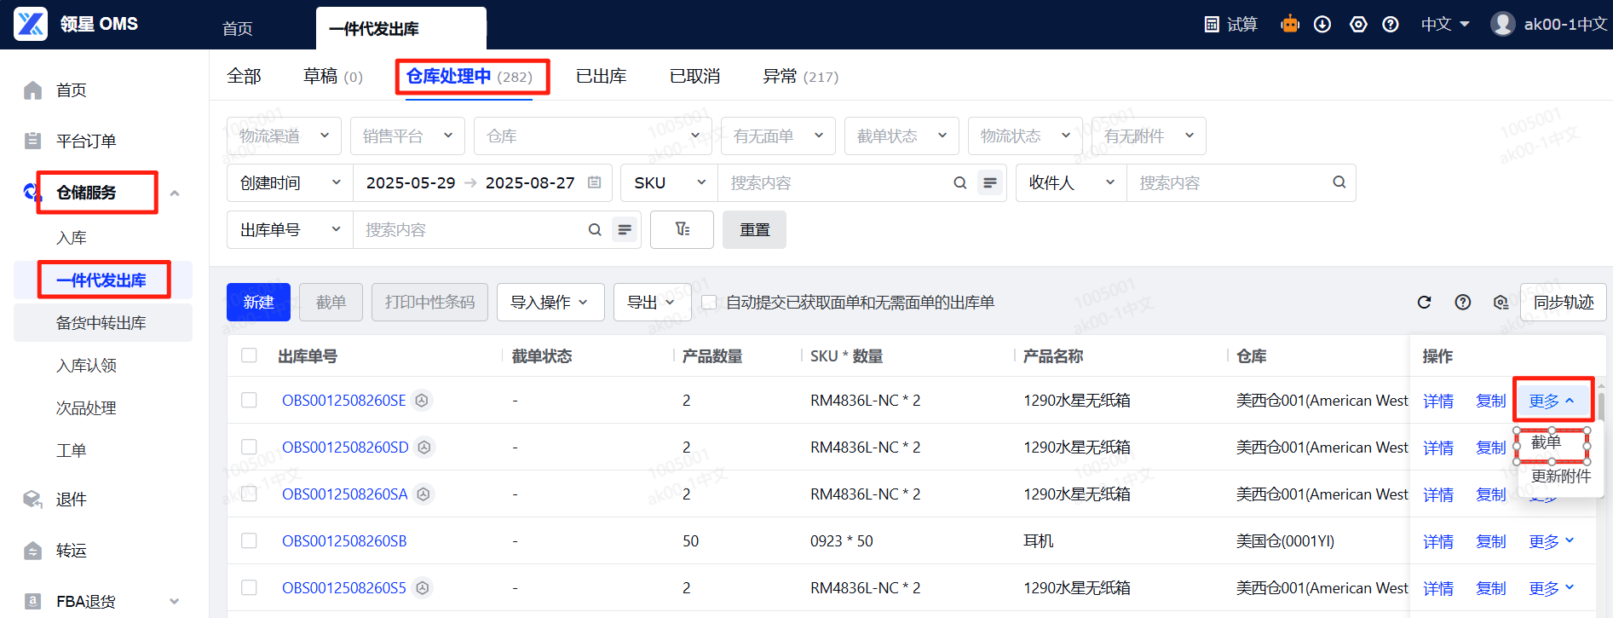Check the row OBS0012508260SE checkbox
Viewport: 1613px width, 618px height.
point(249,400)
